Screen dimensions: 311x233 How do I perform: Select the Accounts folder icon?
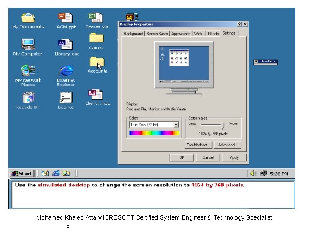pos(97,65)
